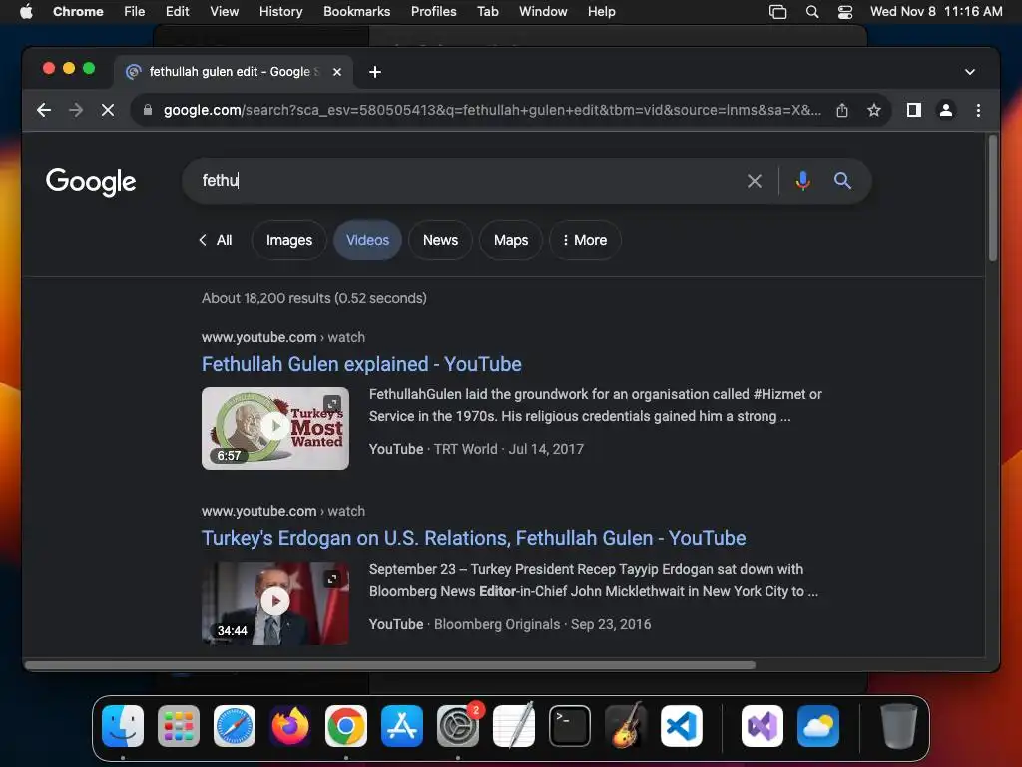Click the vertical page scrollbar
1022x767 pixels.
tap(993, 198)
